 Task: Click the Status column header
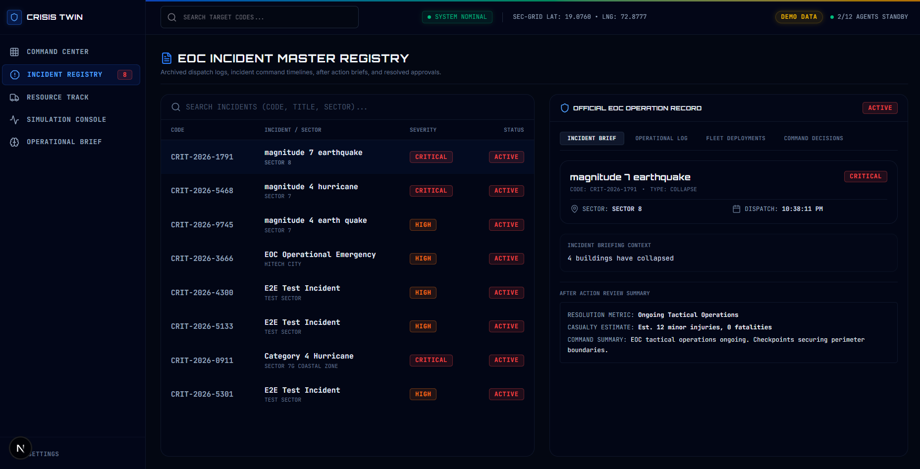pyautogui.click(x=514, y=130)
